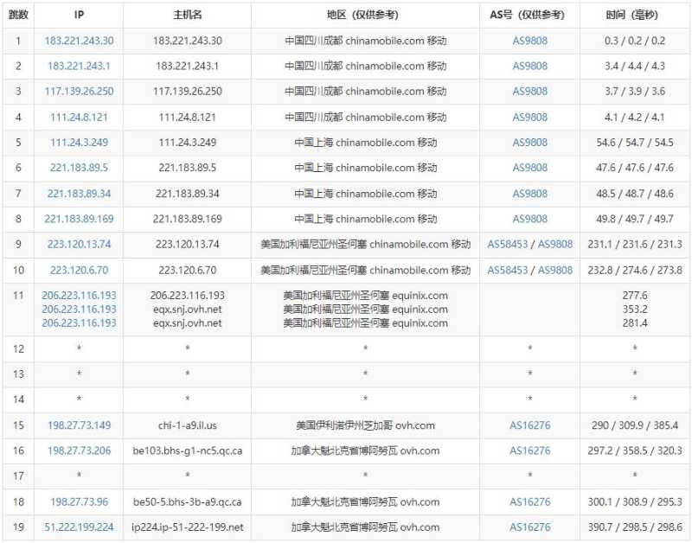Open IP link 111.24.3.249
Viewport: 692px width, 543px height.
click(x=79, y=143)
